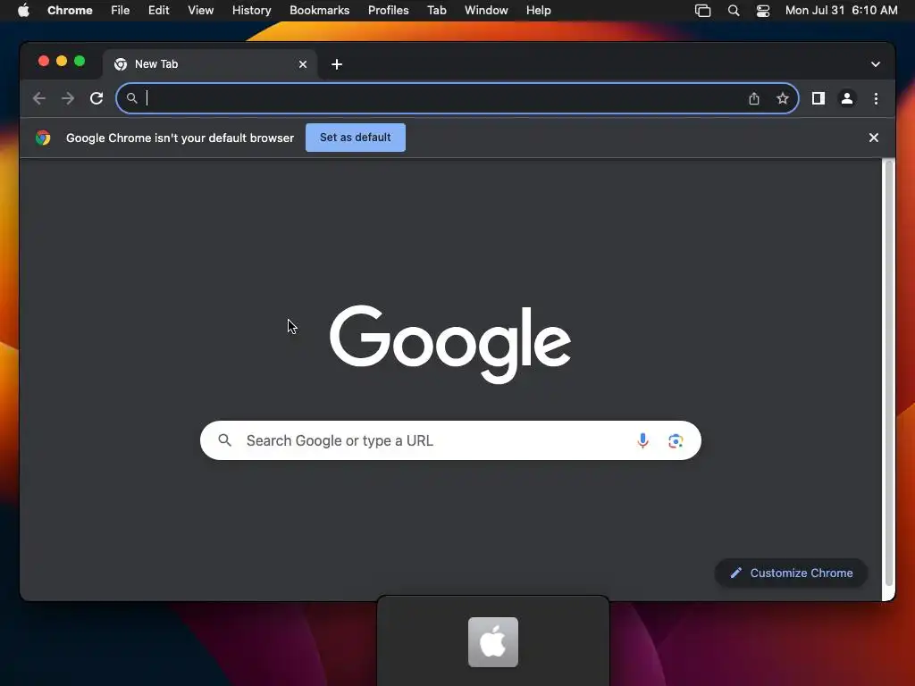Open the Bookmarks menu
Viewport: 915px width, 686px height.
coord(319,10)
